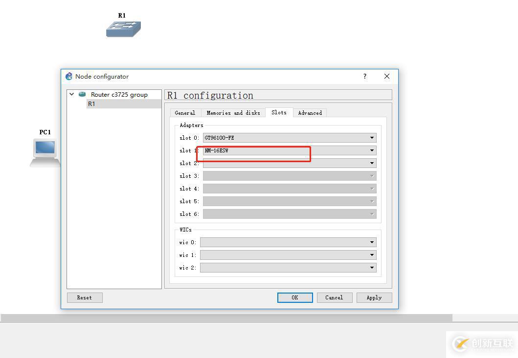Click the WICs group label

coord(185,230)
